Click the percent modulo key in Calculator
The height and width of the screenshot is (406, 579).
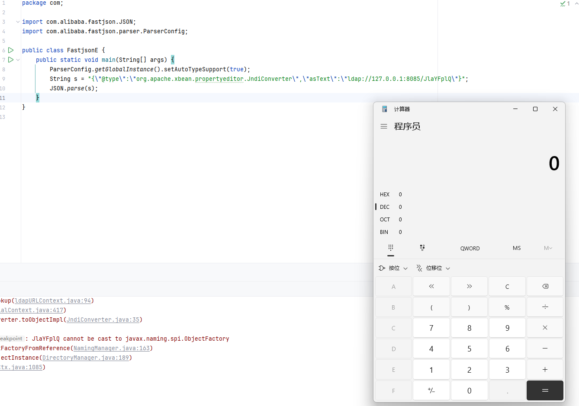[x=507, y=307]
